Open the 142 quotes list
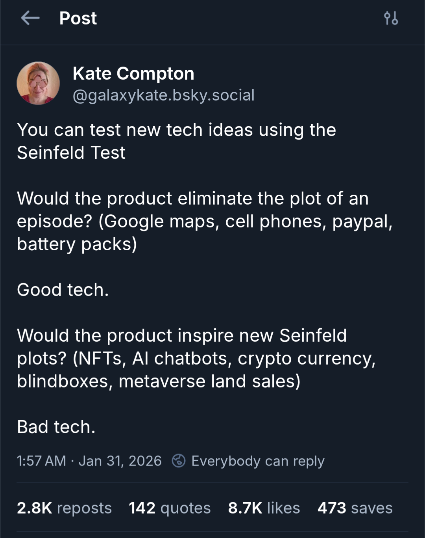 click(x=170, y=508)
